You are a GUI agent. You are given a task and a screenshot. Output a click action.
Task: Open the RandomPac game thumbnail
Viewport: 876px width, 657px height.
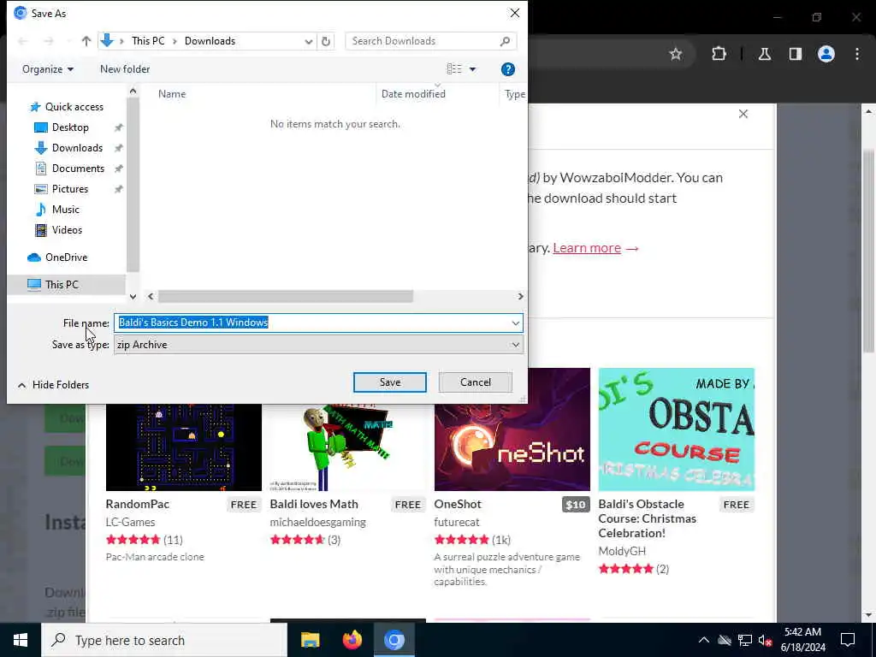click(184, 447)
